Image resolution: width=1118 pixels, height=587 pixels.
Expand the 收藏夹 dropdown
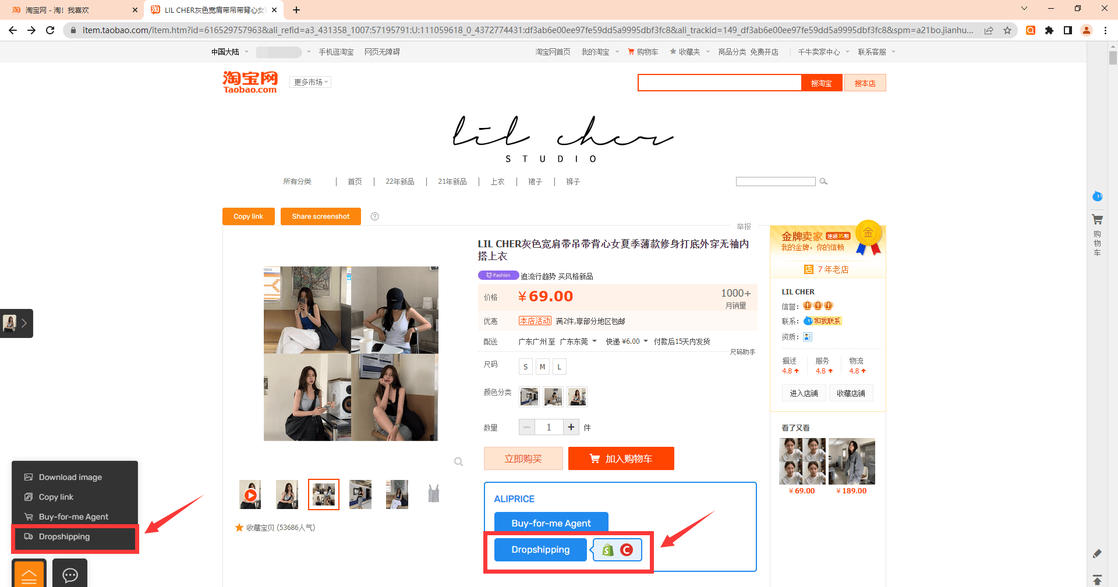pos(689,52)
